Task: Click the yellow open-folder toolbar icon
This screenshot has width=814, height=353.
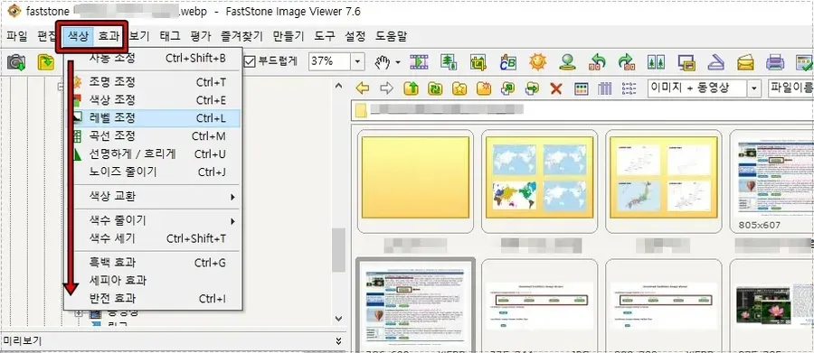Action: pyautogui.click(x=46, y=62)
